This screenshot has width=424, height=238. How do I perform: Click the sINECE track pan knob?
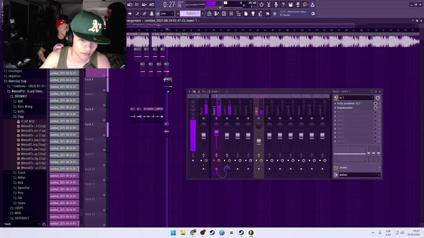click(259, 125)
